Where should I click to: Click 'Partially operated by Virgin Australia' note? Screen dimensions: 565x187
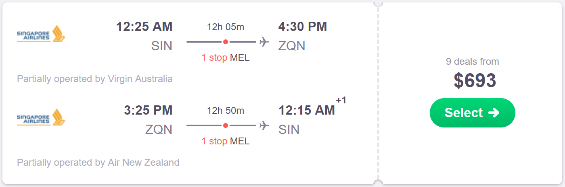click(x=95, y=79)
